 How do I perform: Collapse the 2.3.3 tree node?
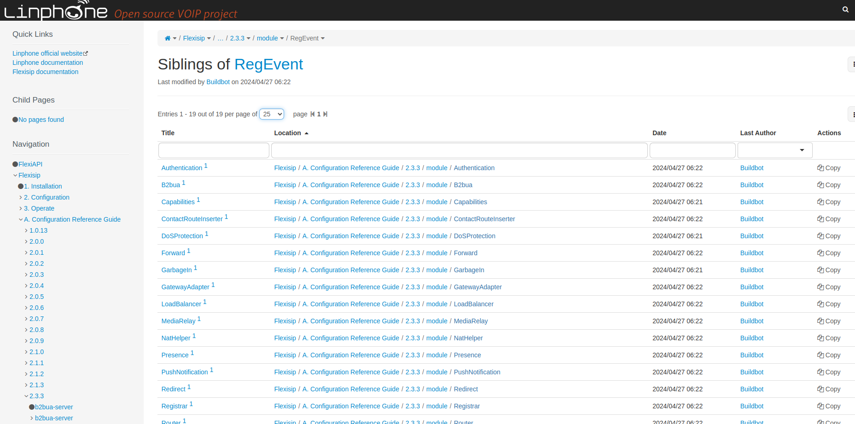tap(26, 396)
